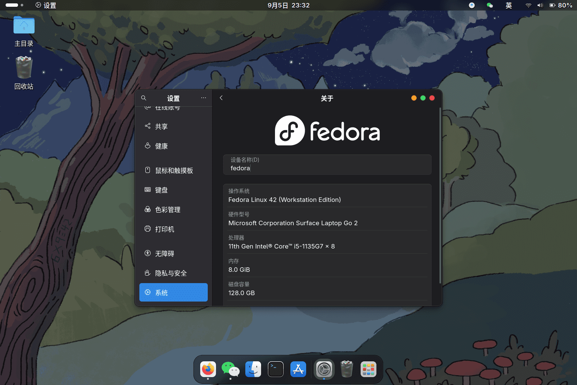Go back using the left chevron
Viewport: 577px width, 385px height.
[221, 98]
